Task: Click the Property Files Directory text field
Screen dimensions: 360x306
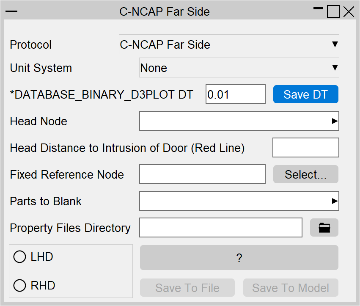Action: [221, 227]
